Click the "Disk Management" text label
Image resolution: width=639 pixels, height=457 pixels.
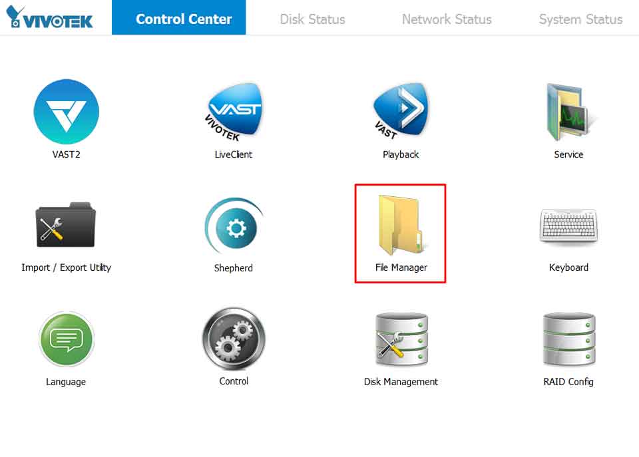401,382
